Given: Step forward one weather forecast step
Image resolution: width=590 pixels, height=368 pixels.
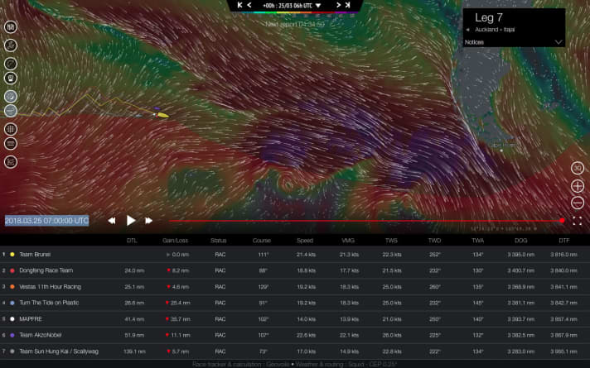Looking at the screenshot, I should [x=338, y=5].
